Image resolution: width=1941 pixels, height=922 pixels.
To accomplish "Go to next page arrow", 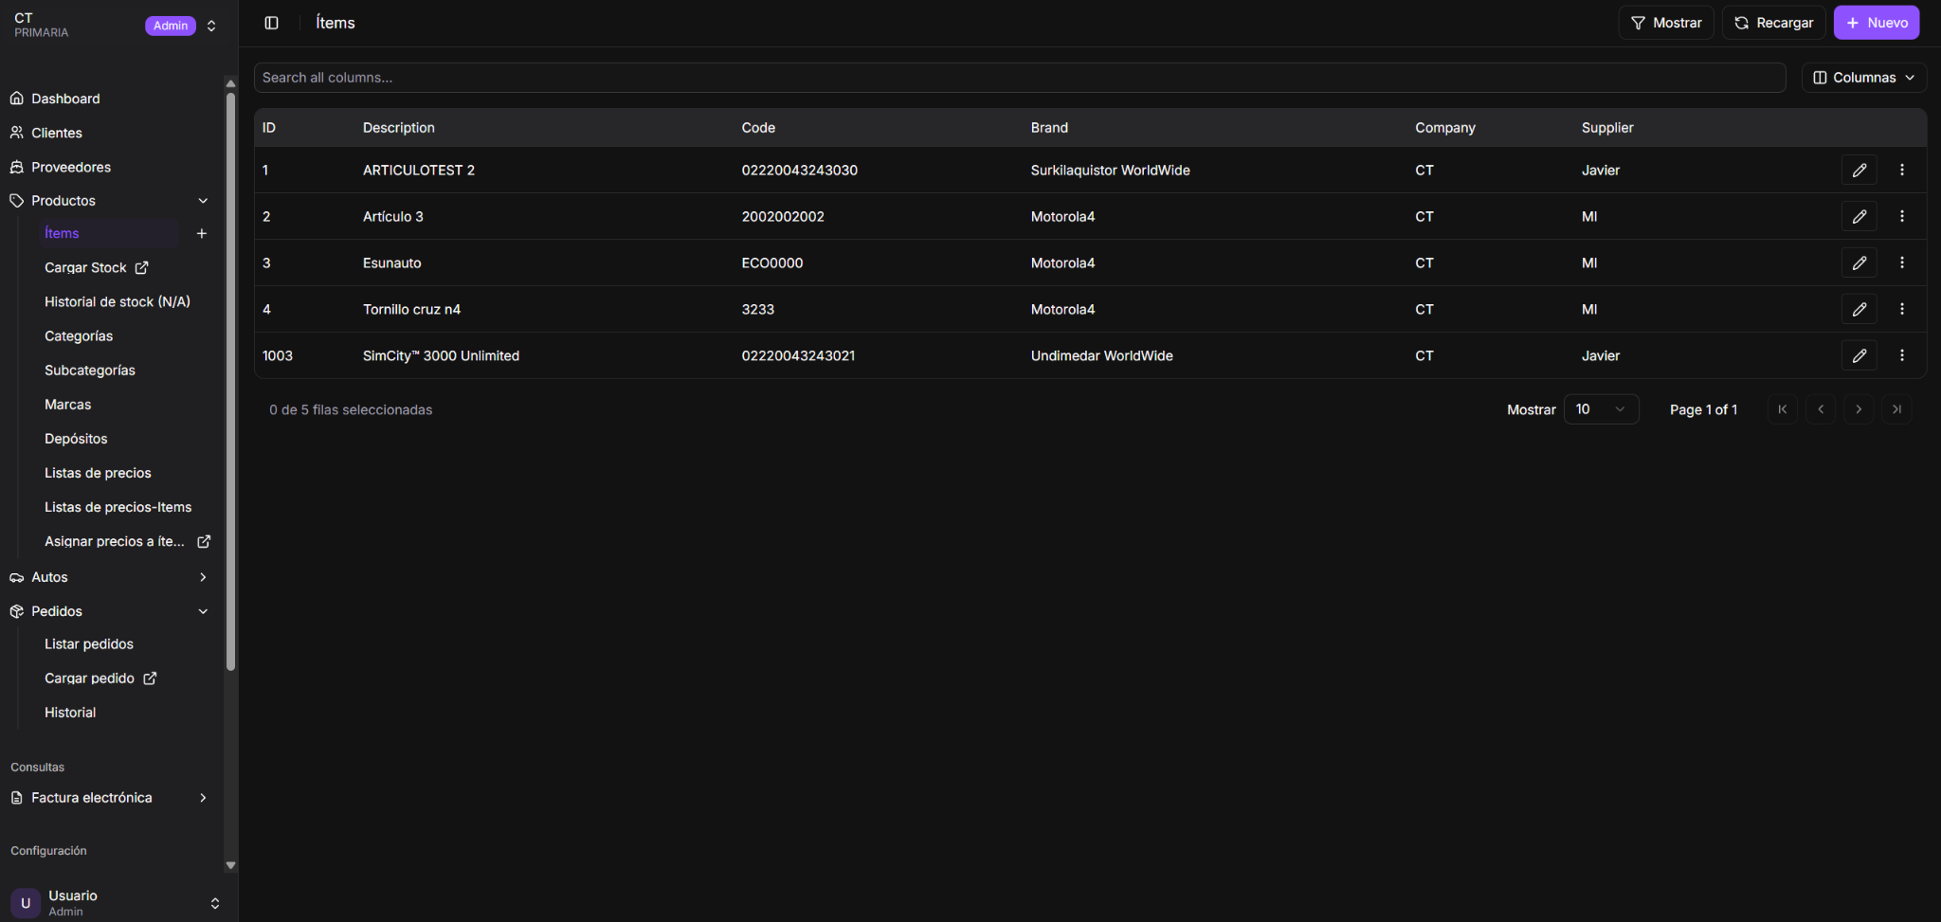I will tap(1859, 409).
